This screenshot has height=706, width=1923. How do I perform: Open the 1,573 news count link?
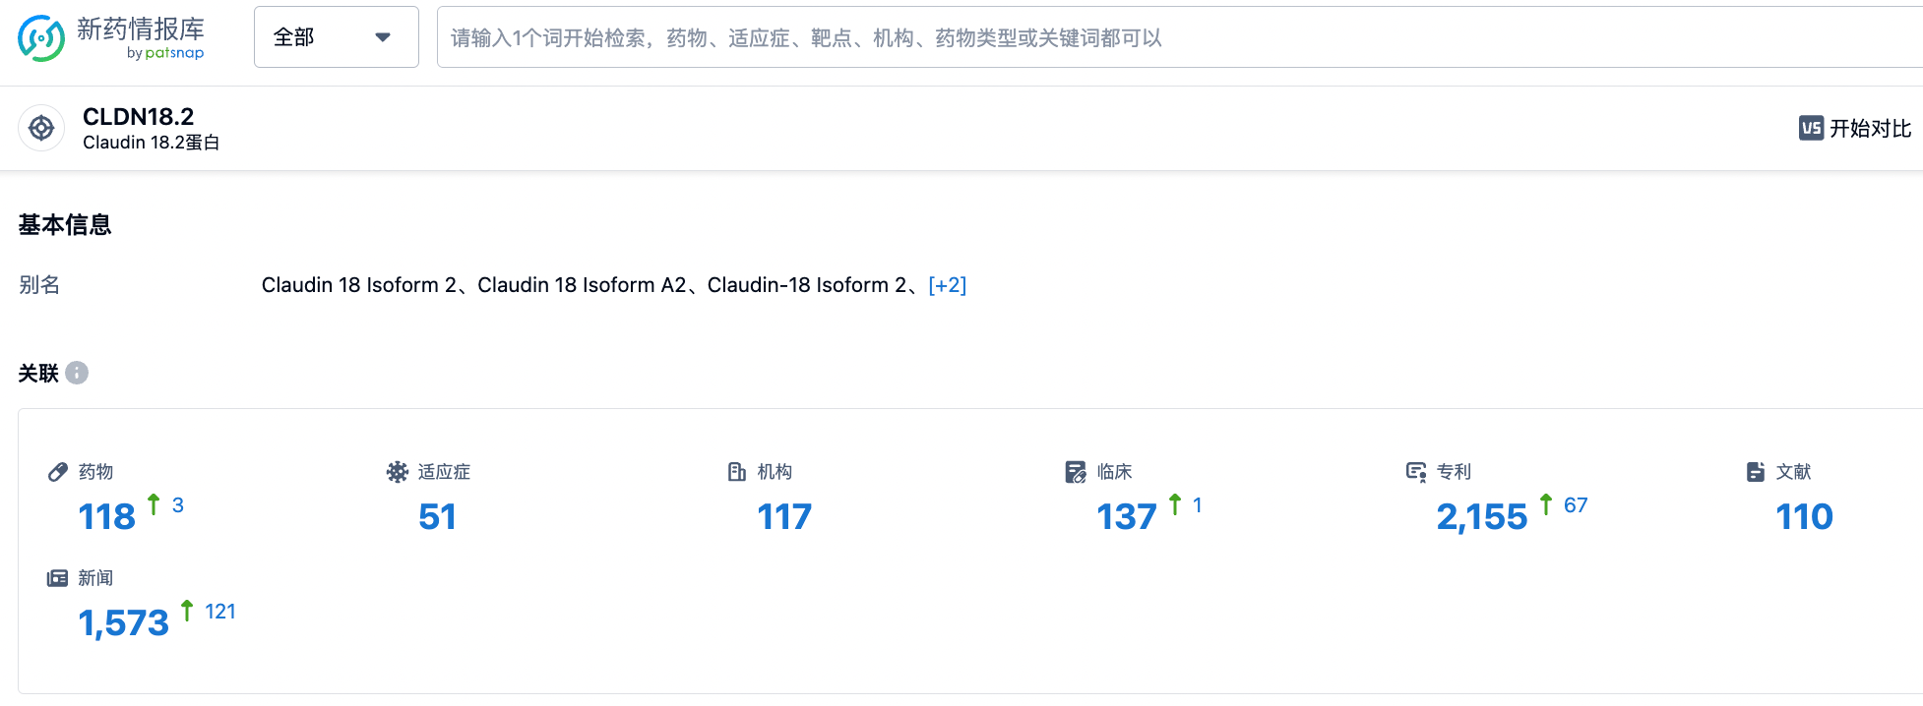tap(124, 622)
